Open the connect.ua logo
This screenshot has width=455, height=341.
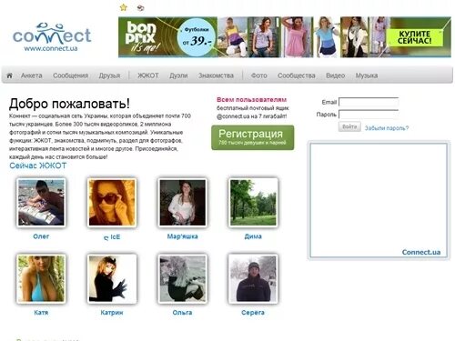[52, 37]
